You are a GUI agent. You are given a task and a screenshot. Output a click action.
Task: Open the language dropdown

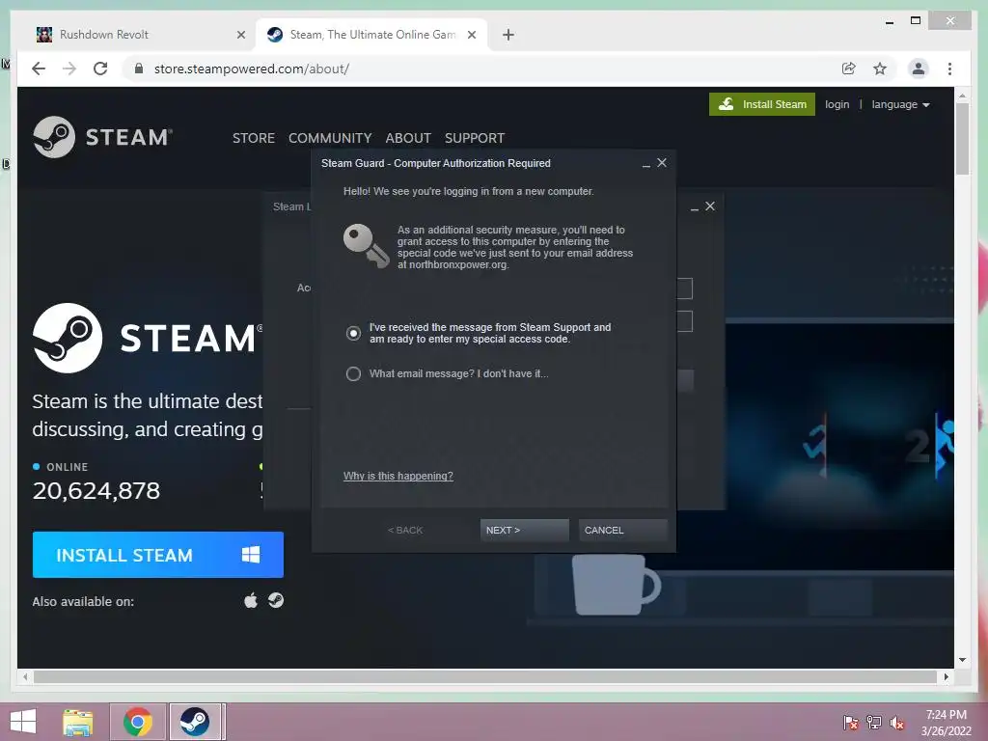click(x=900, y=104)
